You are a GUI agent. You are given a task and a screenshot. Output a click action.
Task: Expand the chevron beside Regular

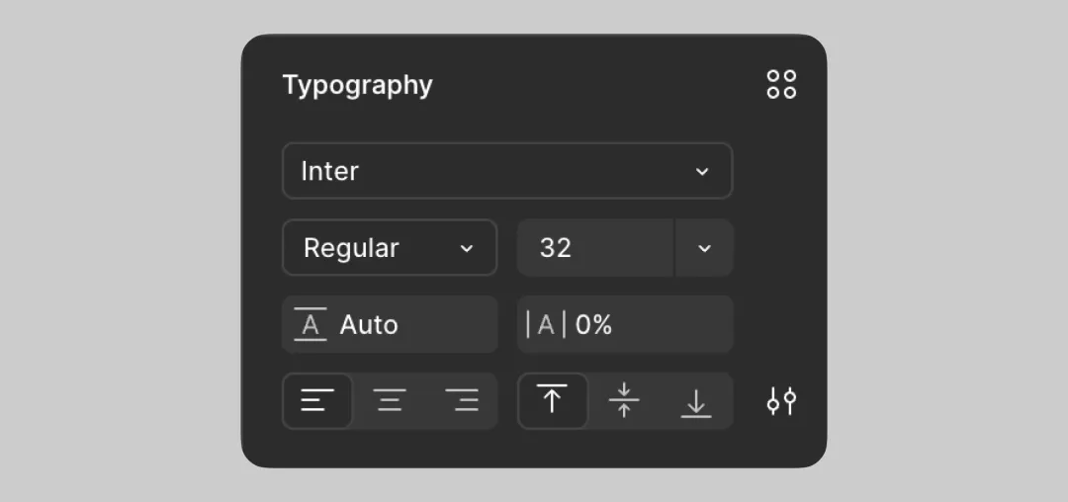tap(467, 248)
